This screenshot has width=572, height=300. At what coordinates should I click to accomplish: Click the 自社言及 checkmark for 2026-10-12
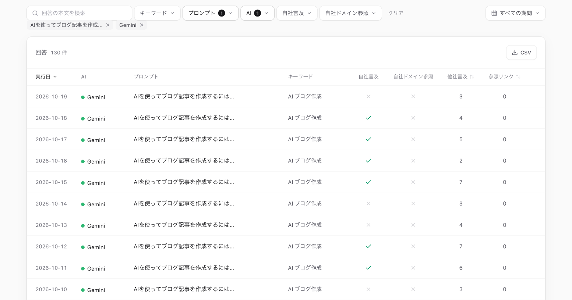[x=368, y=246]
